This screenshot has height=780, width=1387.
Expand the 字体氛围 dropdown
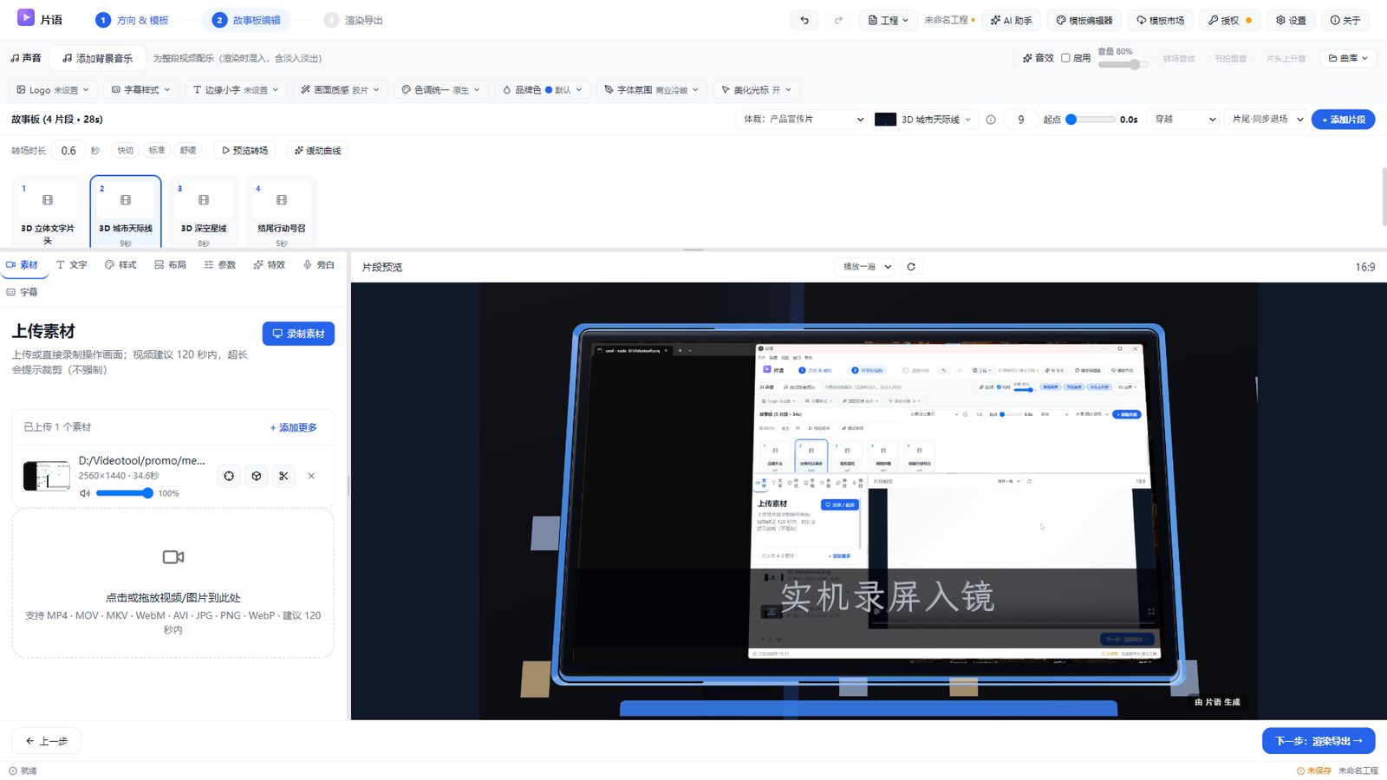coord(652,89)
